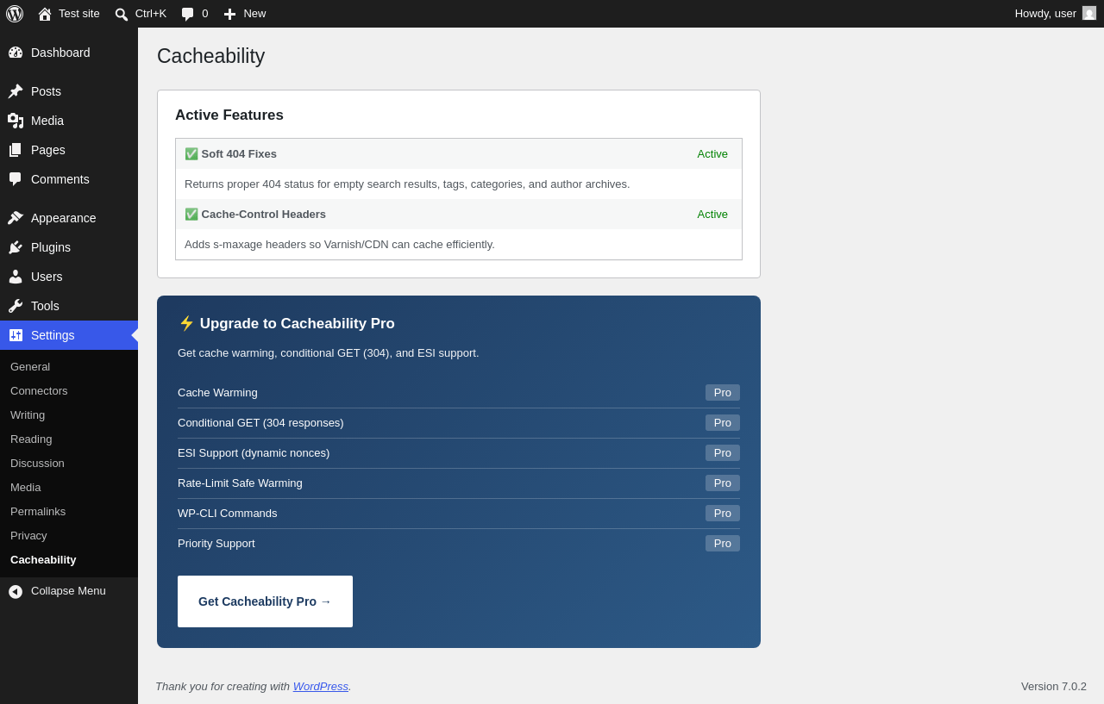Click the user avatar icon
The image size is (1104, 704).
pyautogui.click(x=1089, y=13)
